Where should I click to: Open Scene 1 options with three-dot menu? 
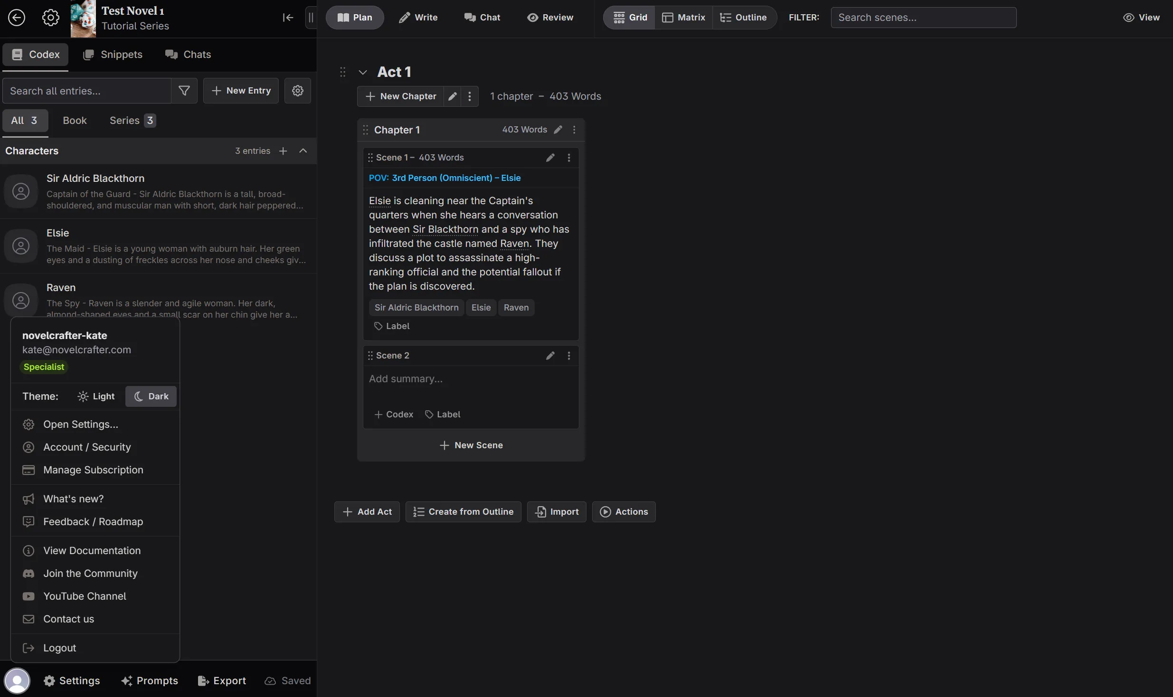click(x=568, y=157)
